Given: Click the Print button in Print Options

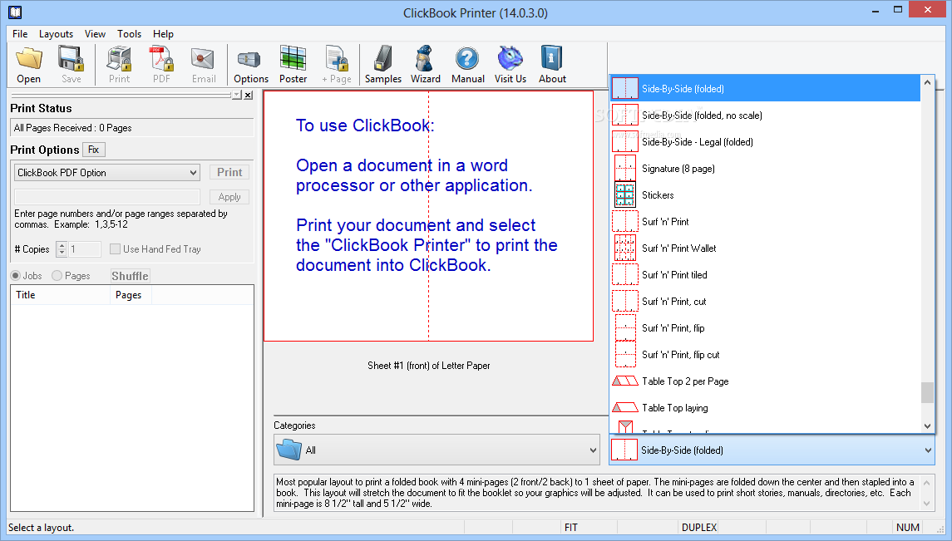Looking at the screenshot, I should [229, 172].
